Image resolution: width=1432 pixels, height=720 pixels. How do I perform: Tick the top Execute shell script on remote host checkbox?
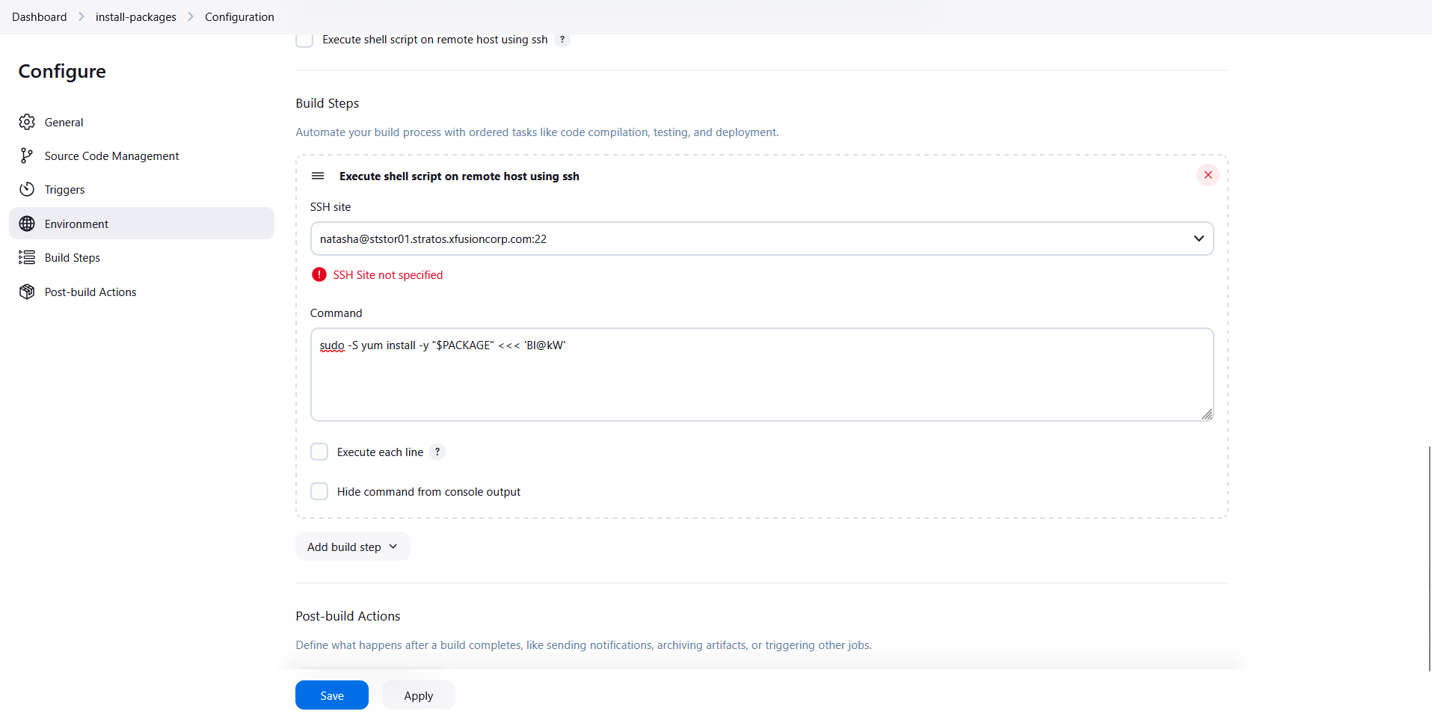(304, 40)
